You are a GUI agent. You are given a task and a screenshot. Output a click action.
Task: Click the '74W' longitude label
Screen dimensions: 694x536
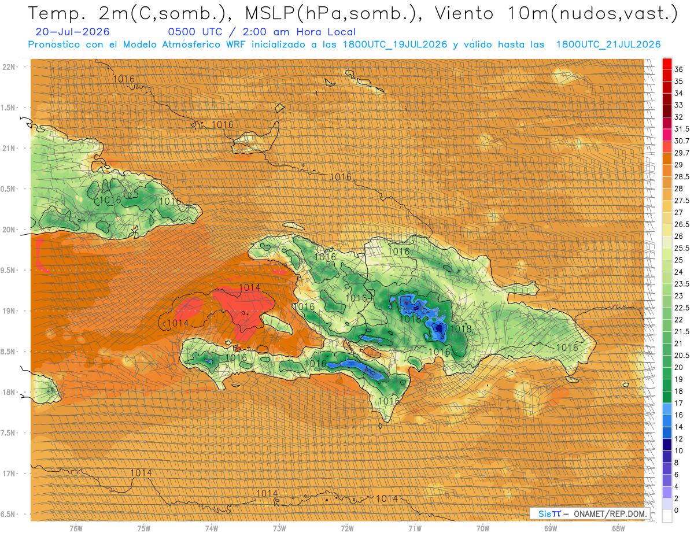[x=211, y=528]
